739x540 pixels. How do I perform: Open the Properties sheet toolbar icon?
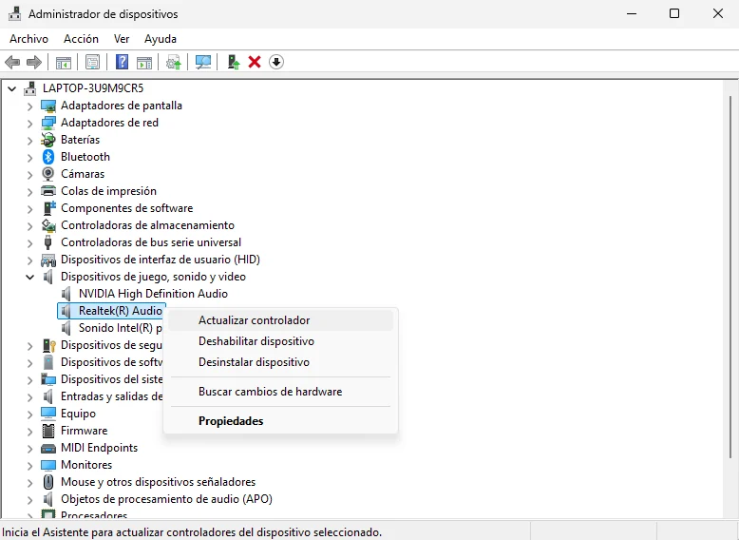point(92,62)
